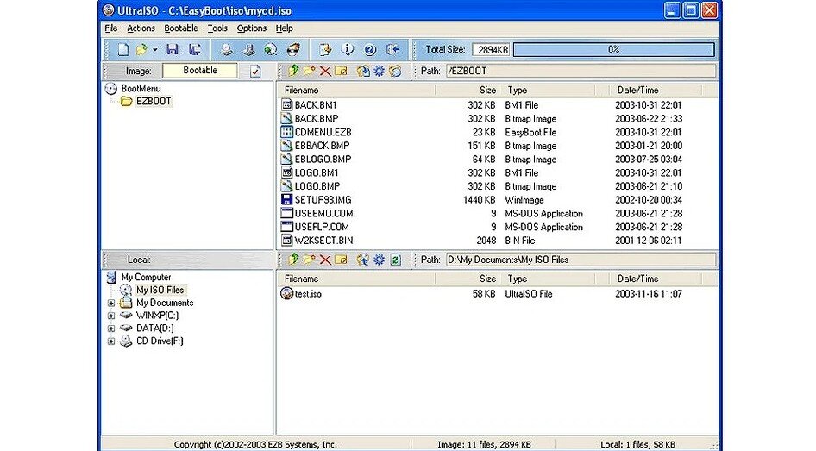The width and height of the screenshot is (816, 451).
Task: Select the SETUP98.IMG file
Action: point(323,200)
